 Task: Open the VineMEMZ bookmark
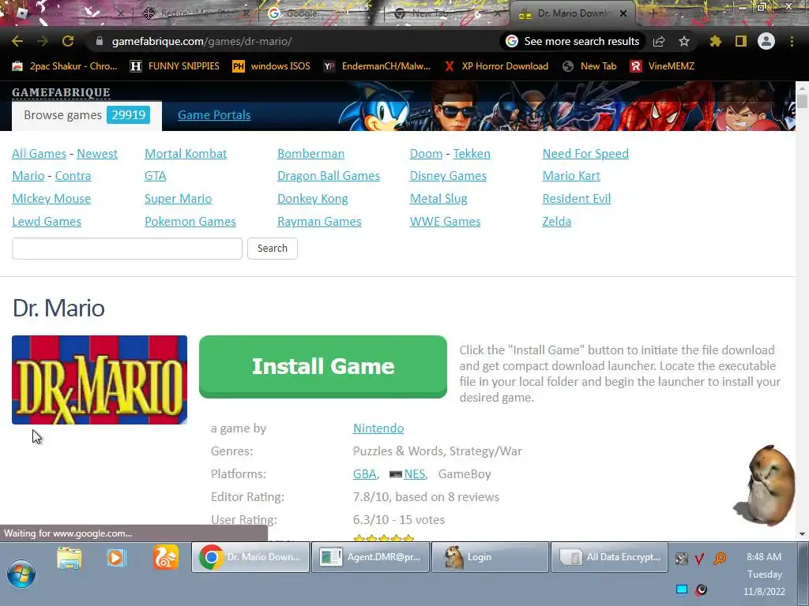(x=663, y=66)
